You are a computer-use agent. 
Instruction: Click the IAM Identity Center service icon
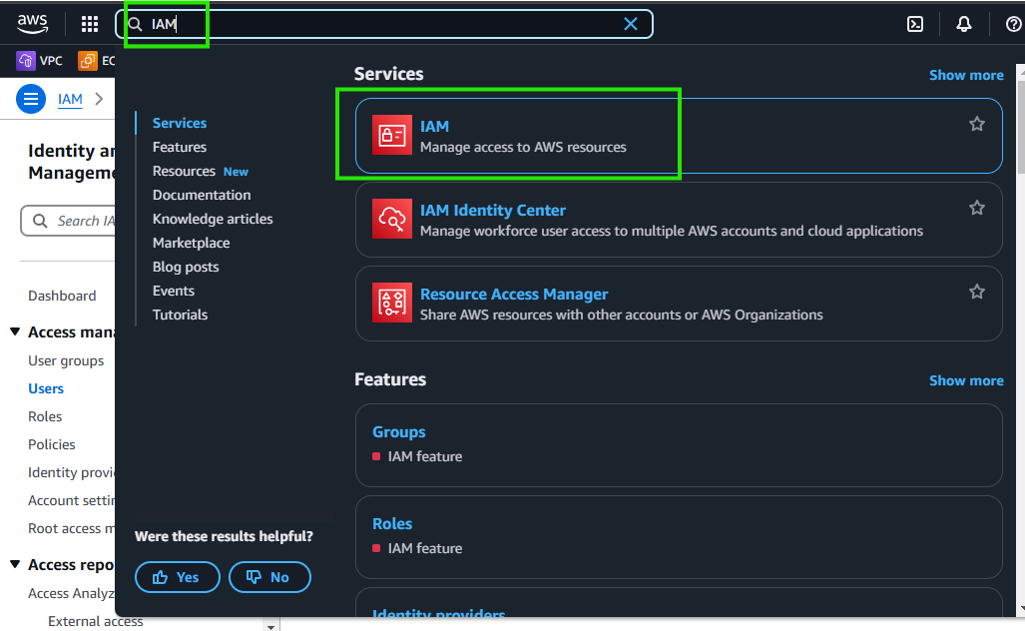(392, 219)
